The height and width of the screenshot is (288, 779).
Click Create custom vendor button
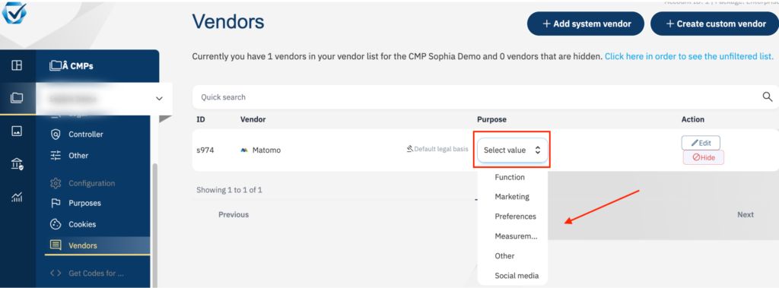pyautogui.click(x=715, y=24)
